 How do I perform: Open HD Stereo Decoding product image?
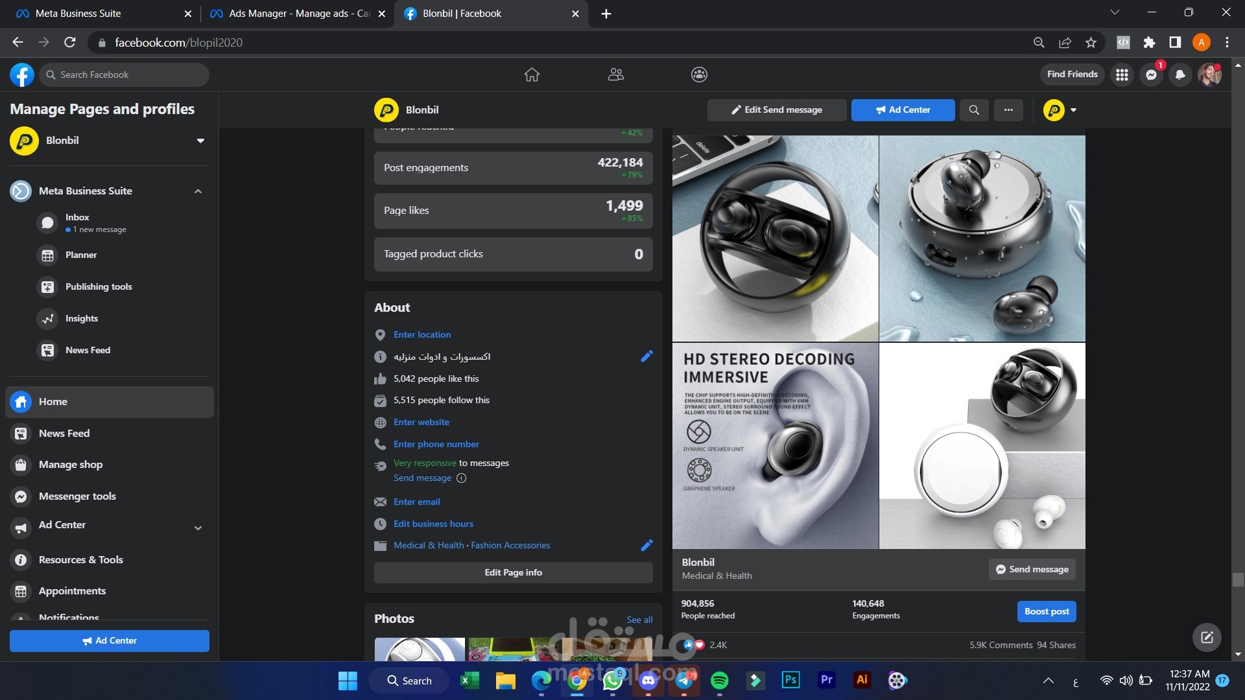[776, 446]
